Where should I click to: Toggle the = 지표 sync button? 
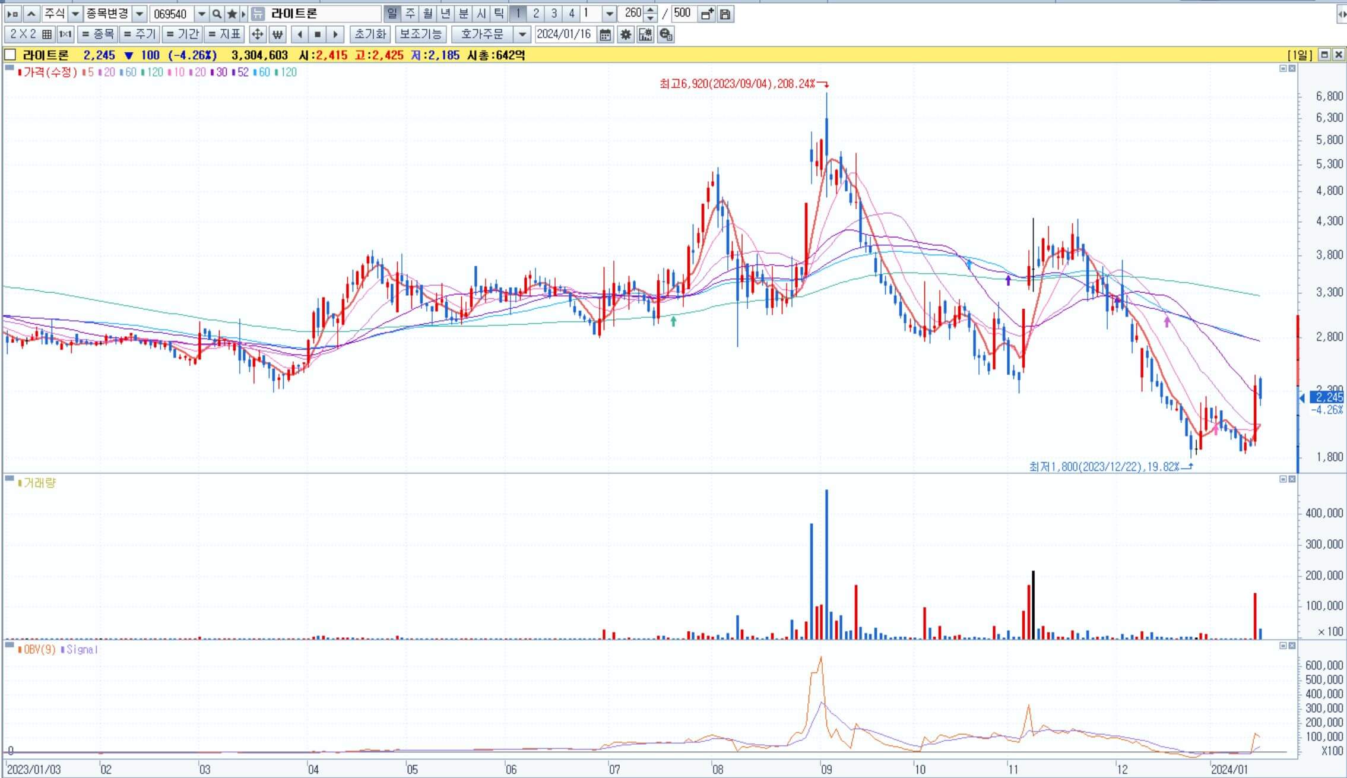[224, 34]
